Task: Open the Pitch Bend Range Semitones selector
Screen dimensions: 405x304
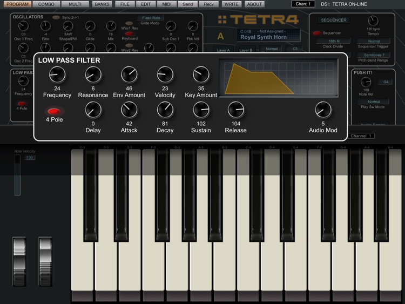Action: (x=374, y=55)
